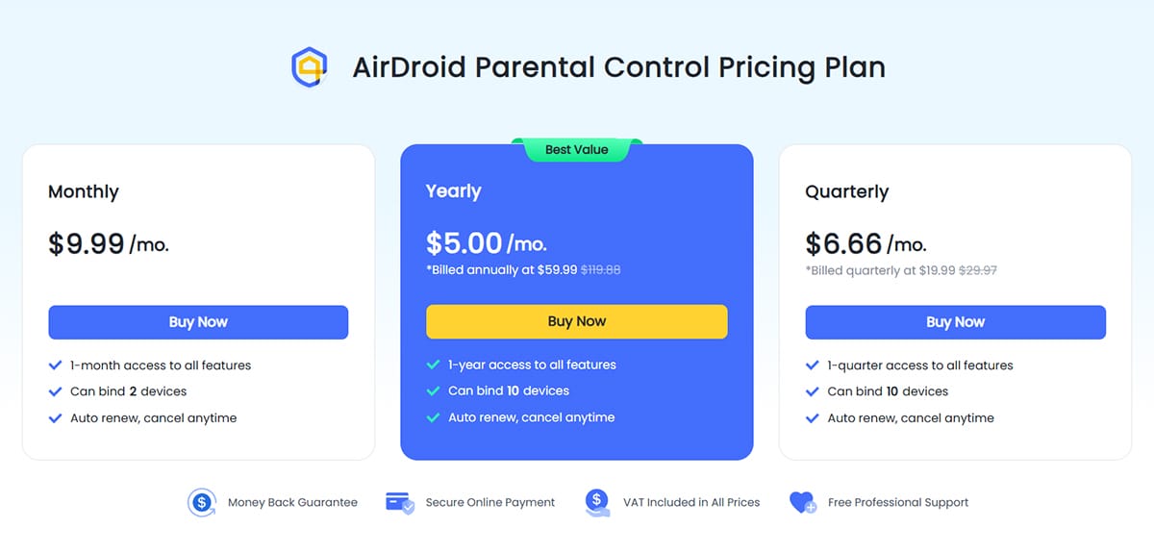Click the checkmark beside 'Can bind 2 devices'
Screen dimensions: 1154x554
click(x=53, y=391)
